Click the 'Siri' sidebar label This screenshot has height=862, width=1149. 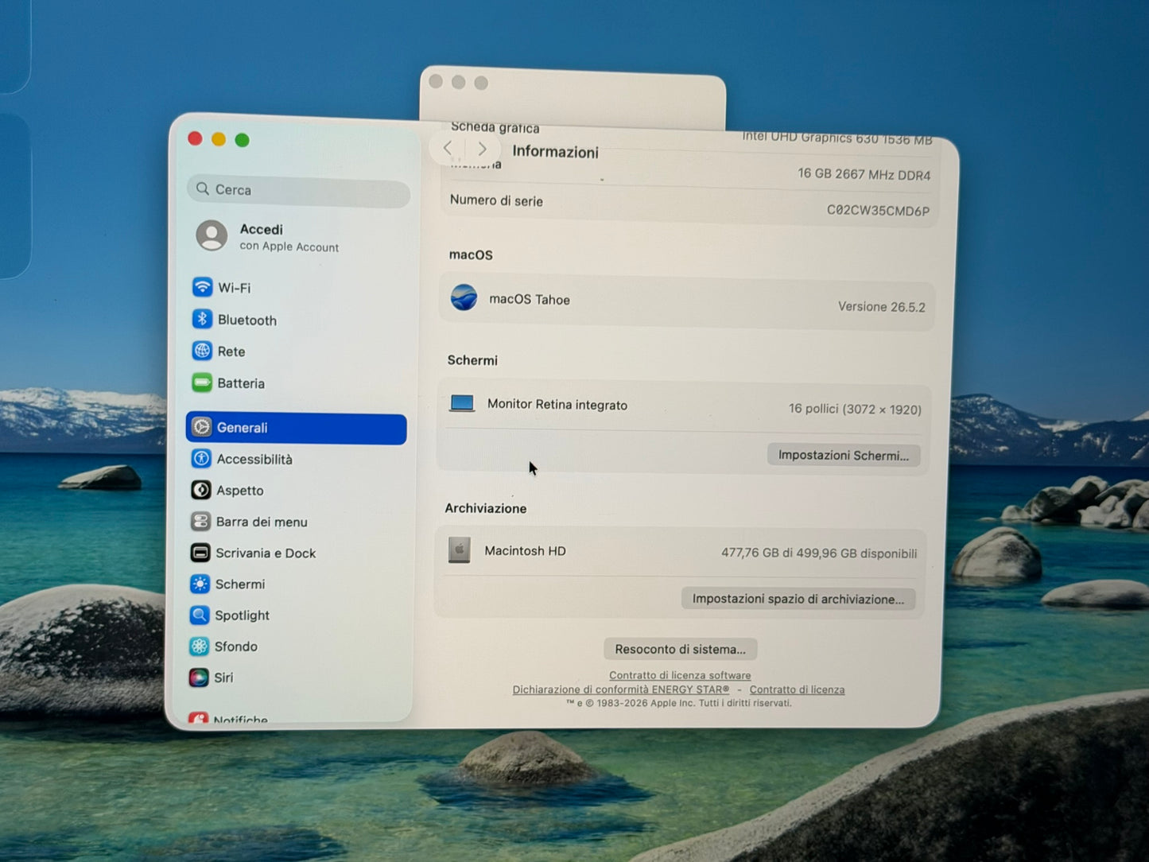pos(223,678)
